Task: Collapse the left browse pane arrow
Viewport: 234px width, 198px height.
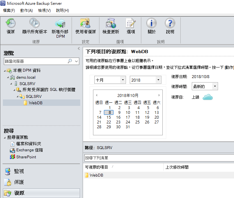Action: tap(79, 49)
